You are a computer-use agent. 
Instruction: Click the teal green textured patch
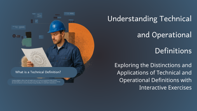click(x=27, y=42)
